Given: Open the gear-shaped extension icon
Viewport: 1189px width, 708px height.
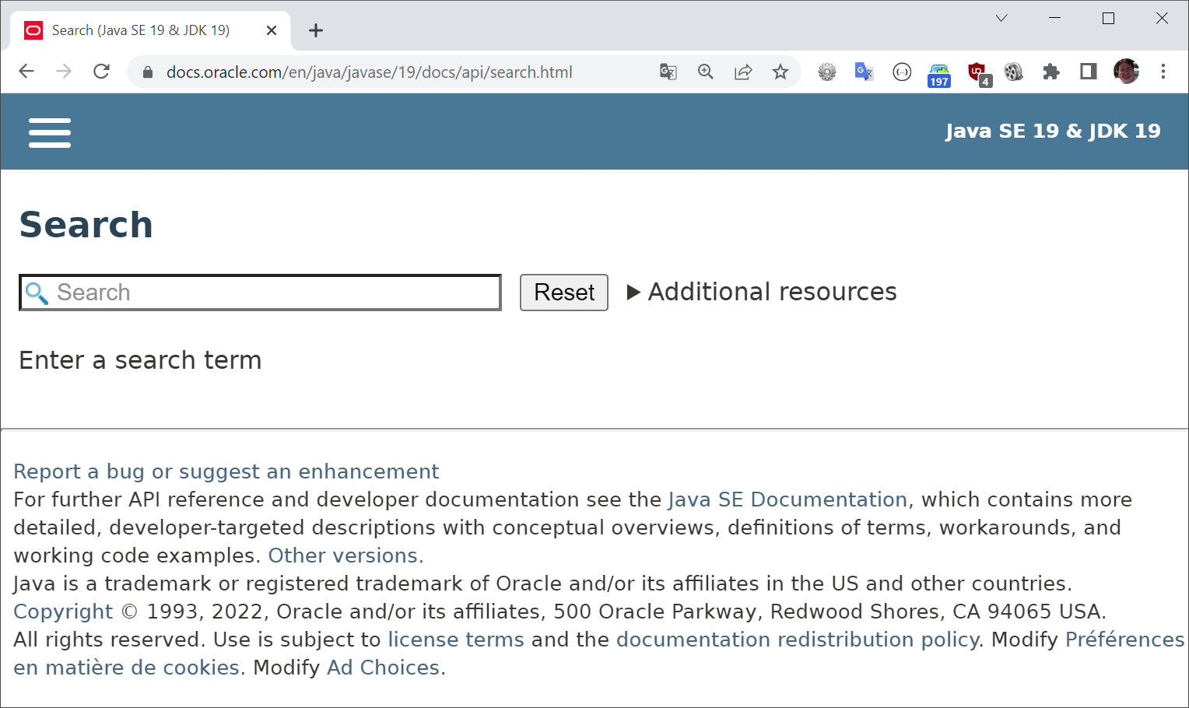Looking at the screenshot, I should click(x=827, y=72).
